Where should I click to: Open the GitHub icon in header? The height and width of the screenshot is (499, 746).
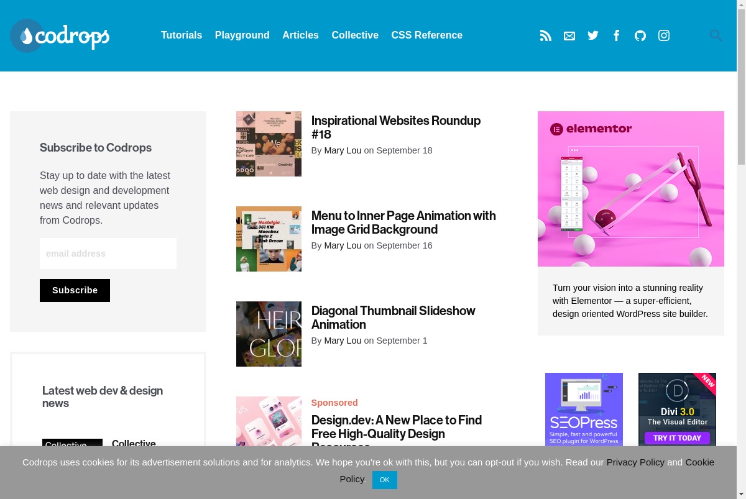pyautogui.click(x=640, y=35)
